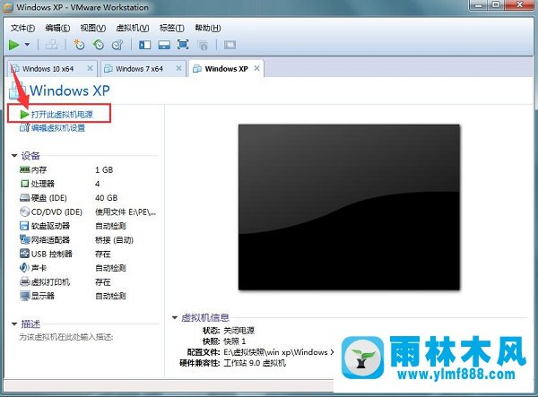Select the 处理器 processor device icon

pyautogui.click(x=25, y=184)
